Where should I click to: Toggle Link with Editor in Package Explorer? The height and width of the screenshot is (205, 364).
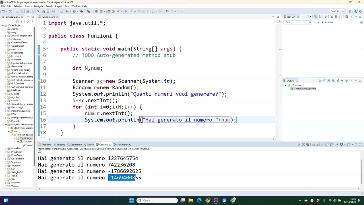22,22
